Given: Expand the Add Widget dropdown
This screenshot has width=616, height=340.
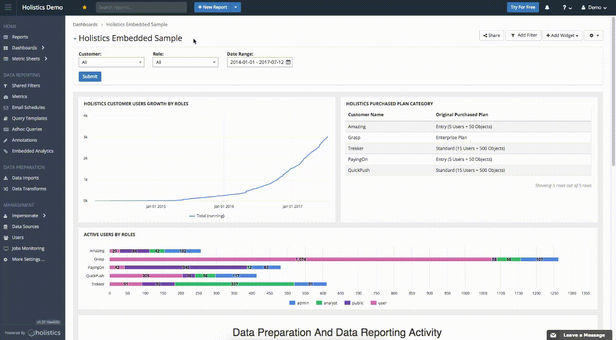Looking at the screenshot, I should pos(562,36).
